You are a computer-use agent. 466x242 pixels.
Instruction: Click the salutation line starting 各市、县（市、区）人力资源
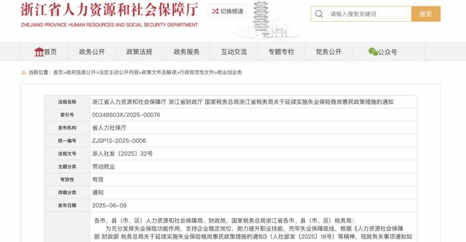[224, 221]
